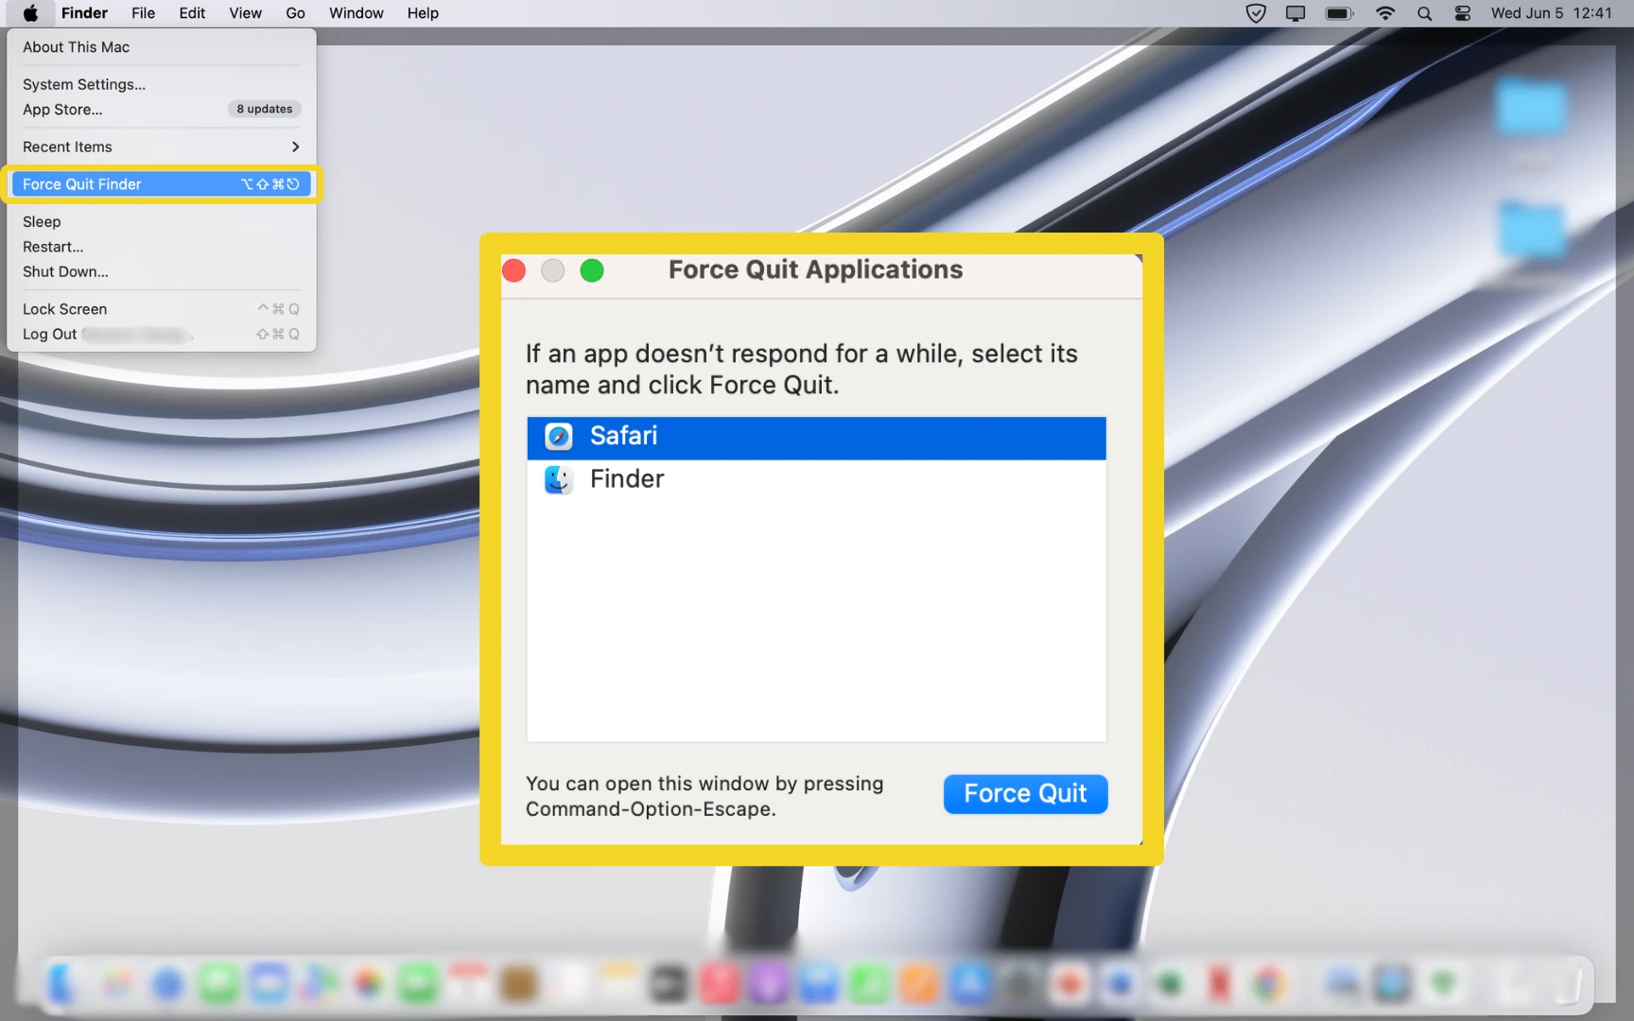Choose Restart from the Apple menu
The image size is (1634, 1021).
(x=162, y=247)
